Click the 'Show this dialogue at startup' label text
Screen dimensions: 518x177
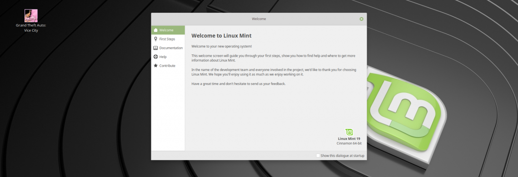(343, 156)
